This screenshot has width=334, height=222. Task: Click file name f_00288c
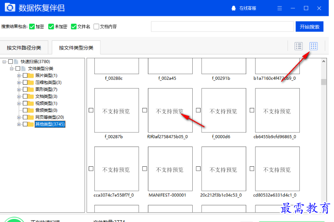[114, 79]
